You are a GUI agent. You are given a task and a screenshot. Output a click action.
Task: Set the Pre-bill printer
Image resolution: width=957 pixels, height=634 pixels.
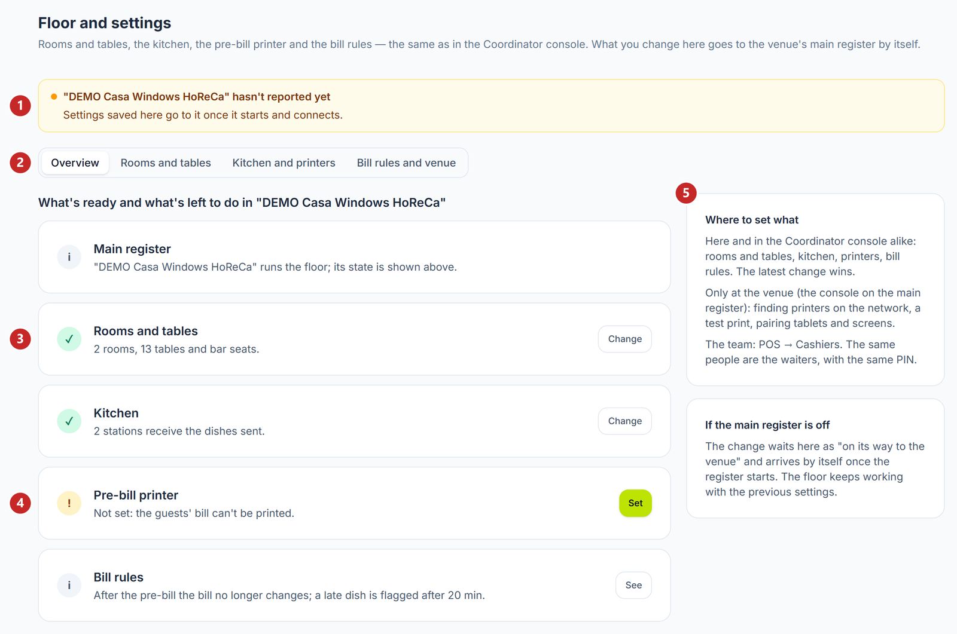click(635, 503)
